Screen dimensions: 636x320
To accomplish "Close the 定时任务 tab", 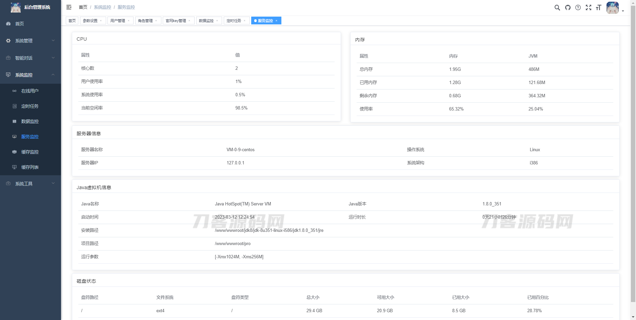I will click(244, 20).
